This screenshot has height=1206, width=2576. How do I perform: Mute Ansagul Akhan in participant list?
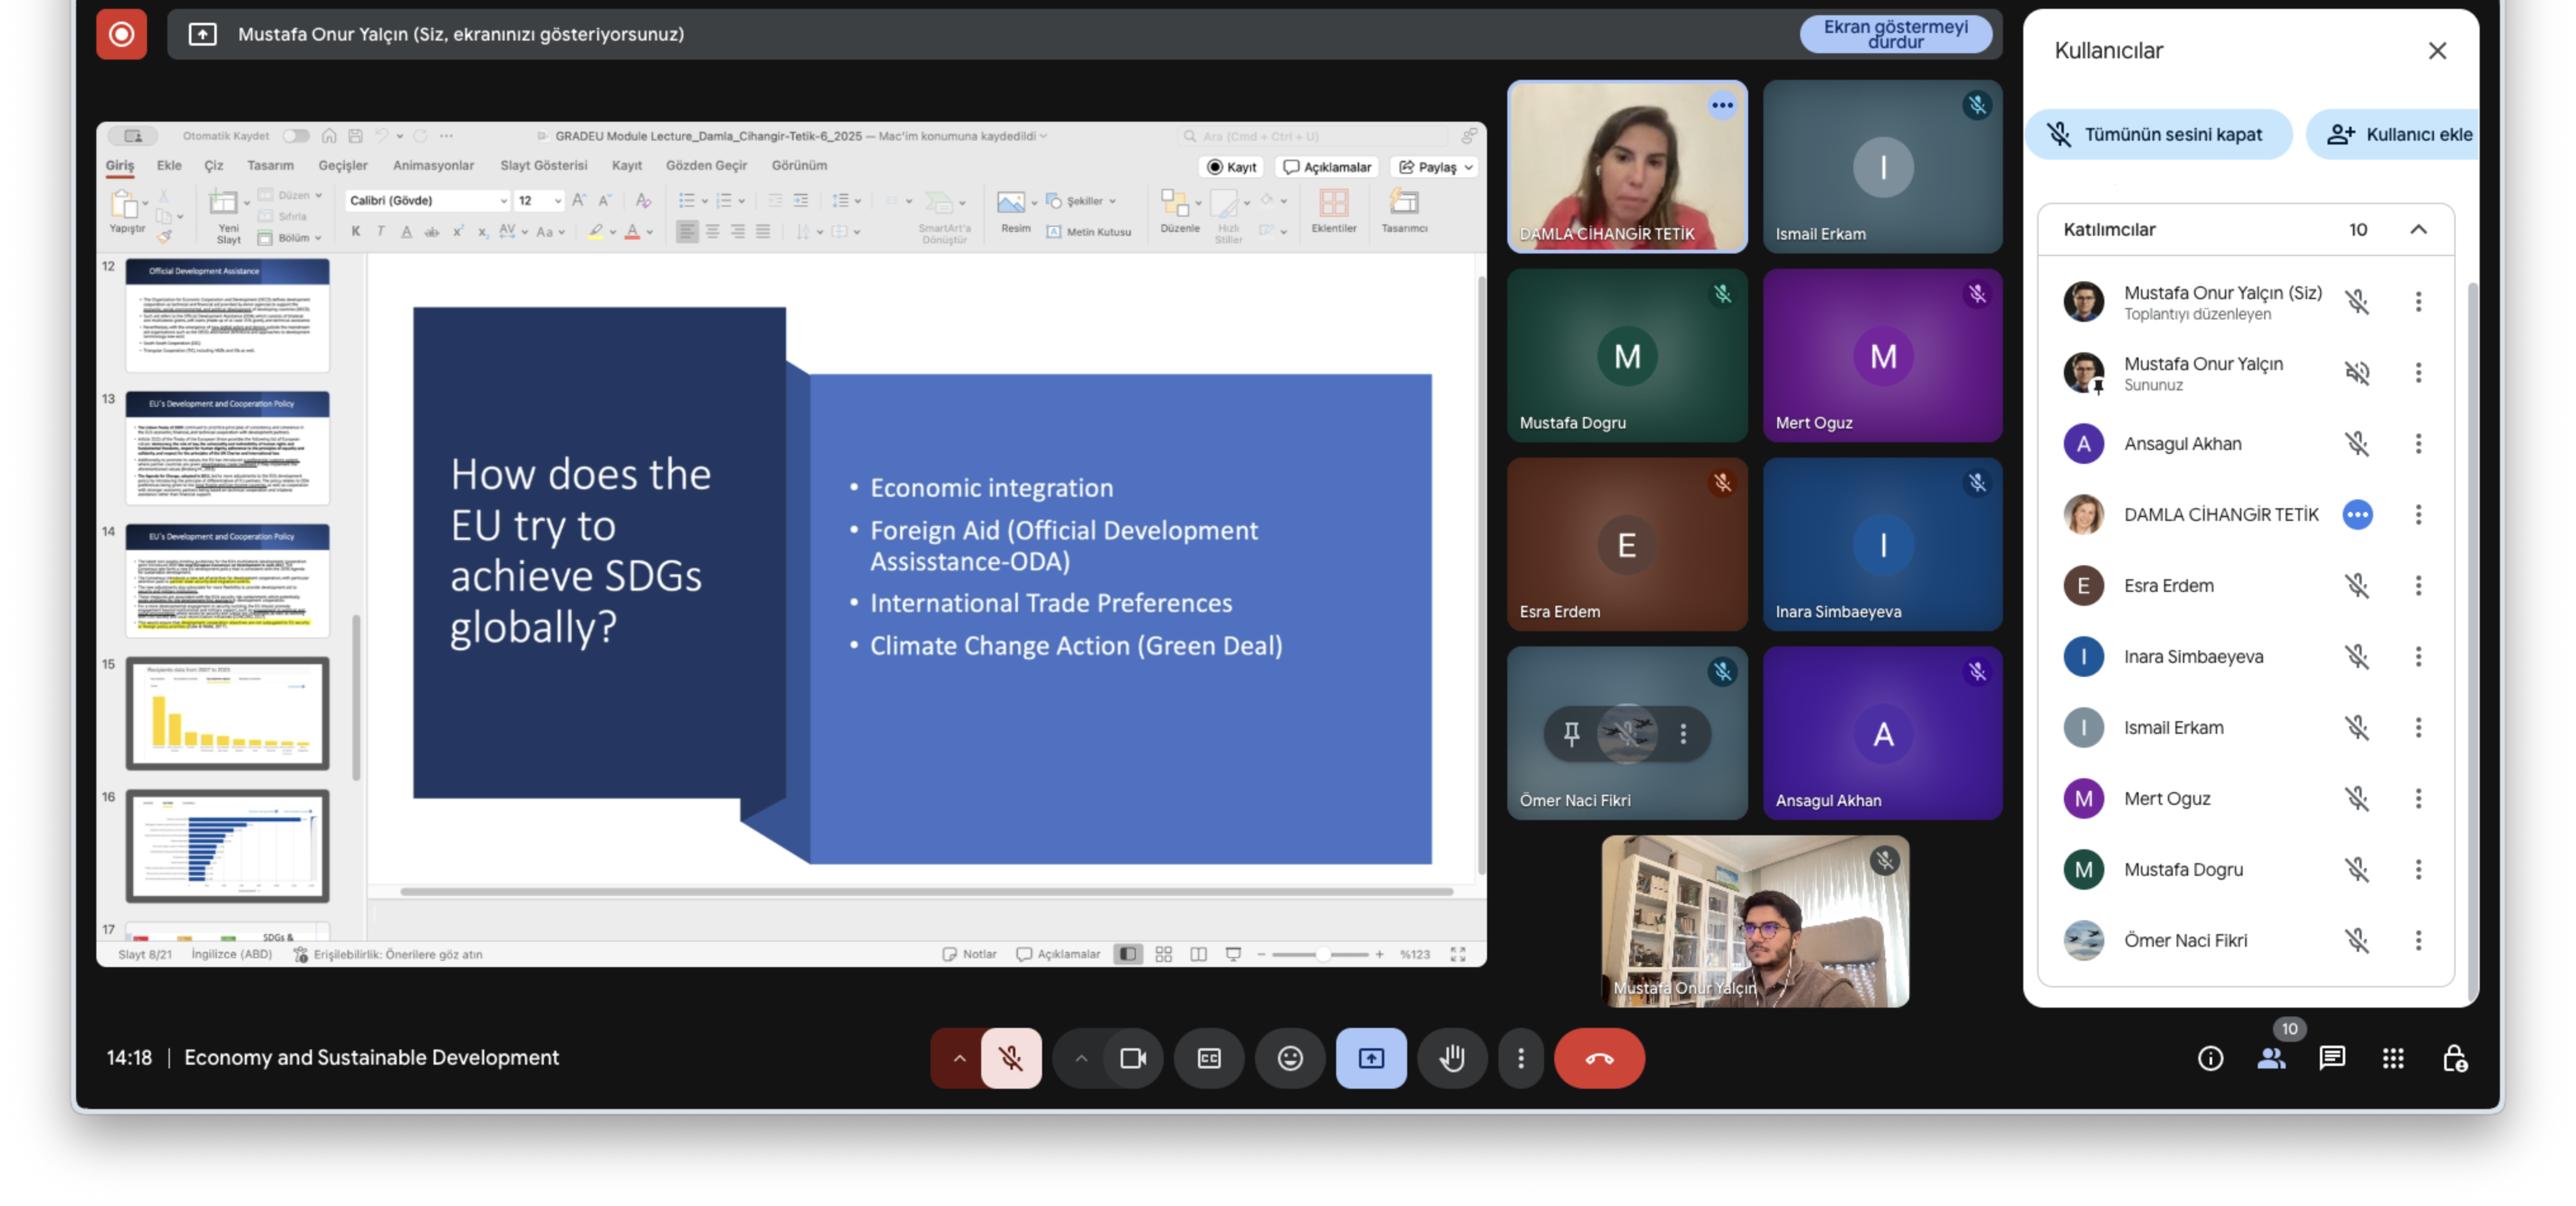2356,443
